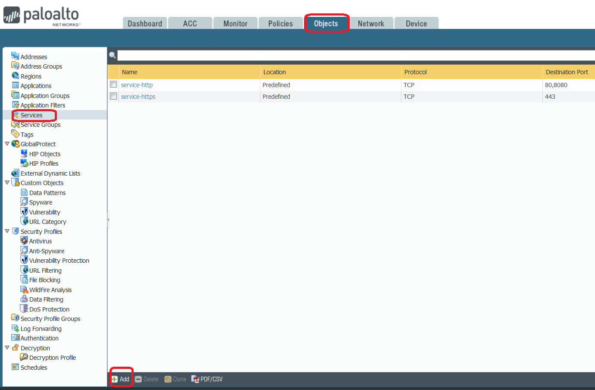Screen dimensions: 595x390
Task: Click the Delete button in bottom toolbar
Action: (x=147, y=379)
